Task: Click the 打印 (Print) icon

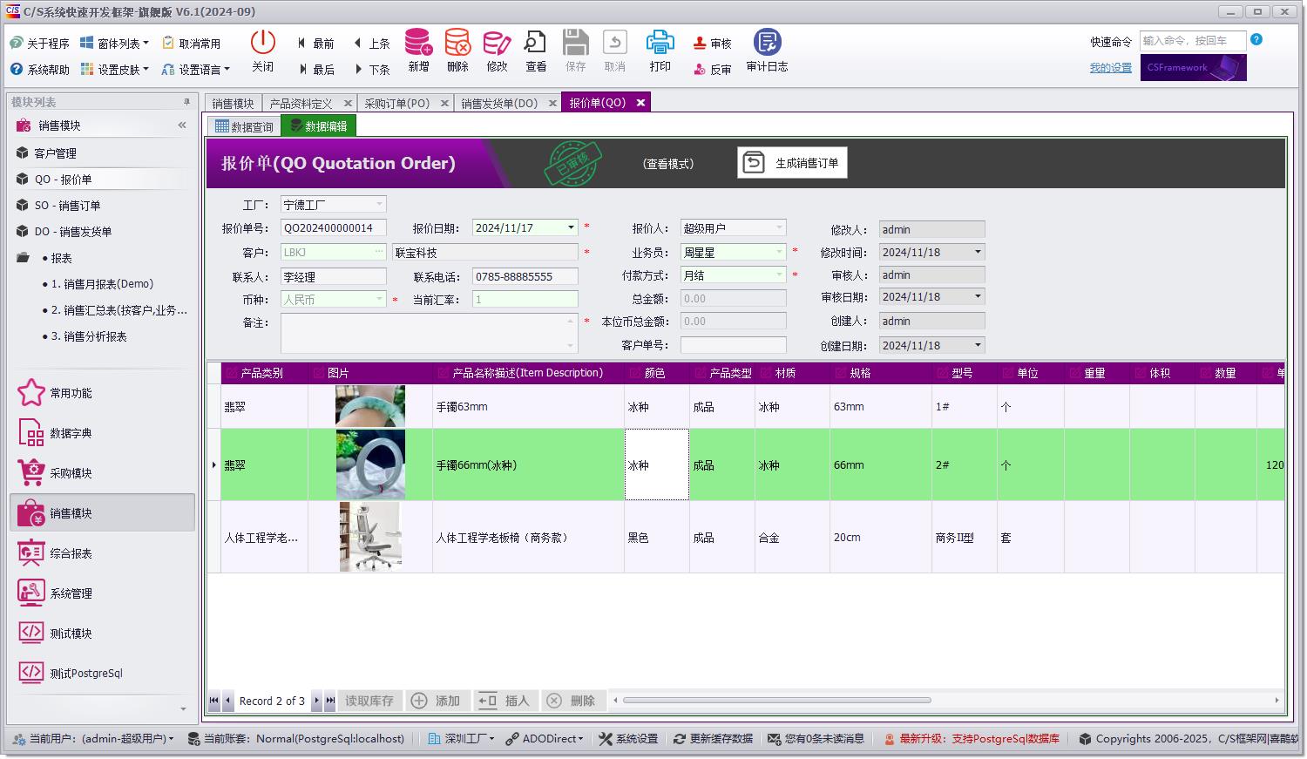Action: tap(660, 50)
